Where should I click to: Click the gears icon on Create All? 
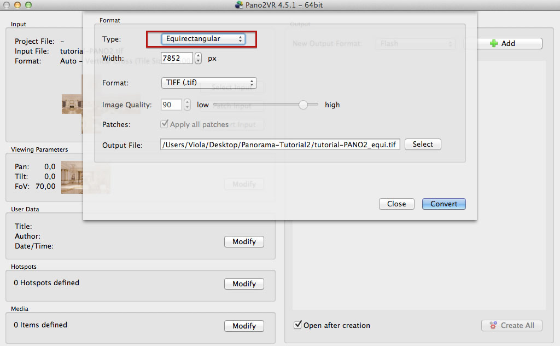493,325
